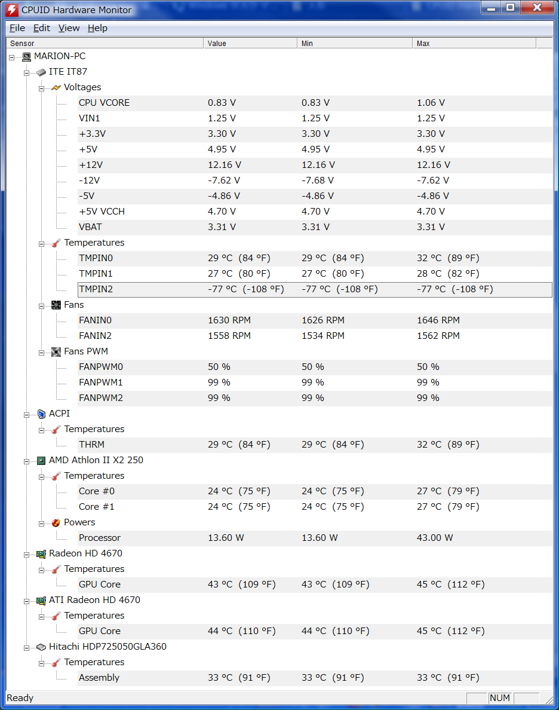Click the ITE IT87 chip icon

pyautogui.click(x=41, y=72)
